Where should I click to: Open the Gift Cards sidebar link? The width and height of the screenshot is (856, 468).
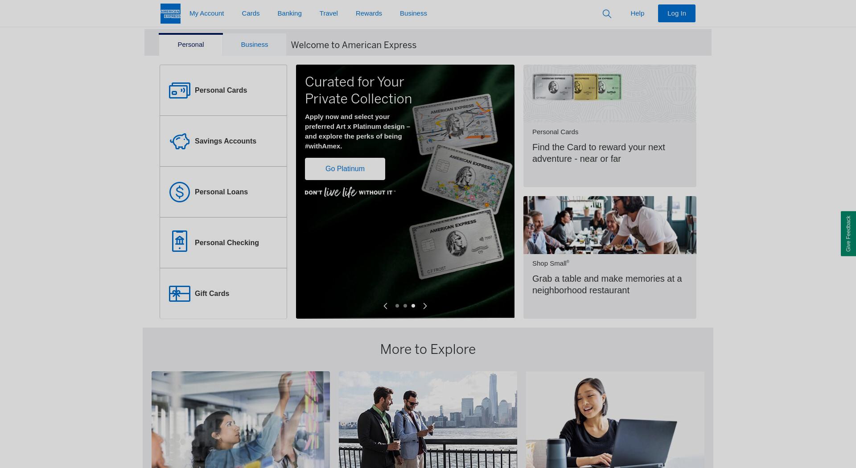click(223, 294)
